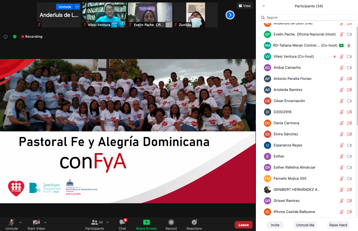
Task: Click the meeting information icon
Action: (6, 37)
